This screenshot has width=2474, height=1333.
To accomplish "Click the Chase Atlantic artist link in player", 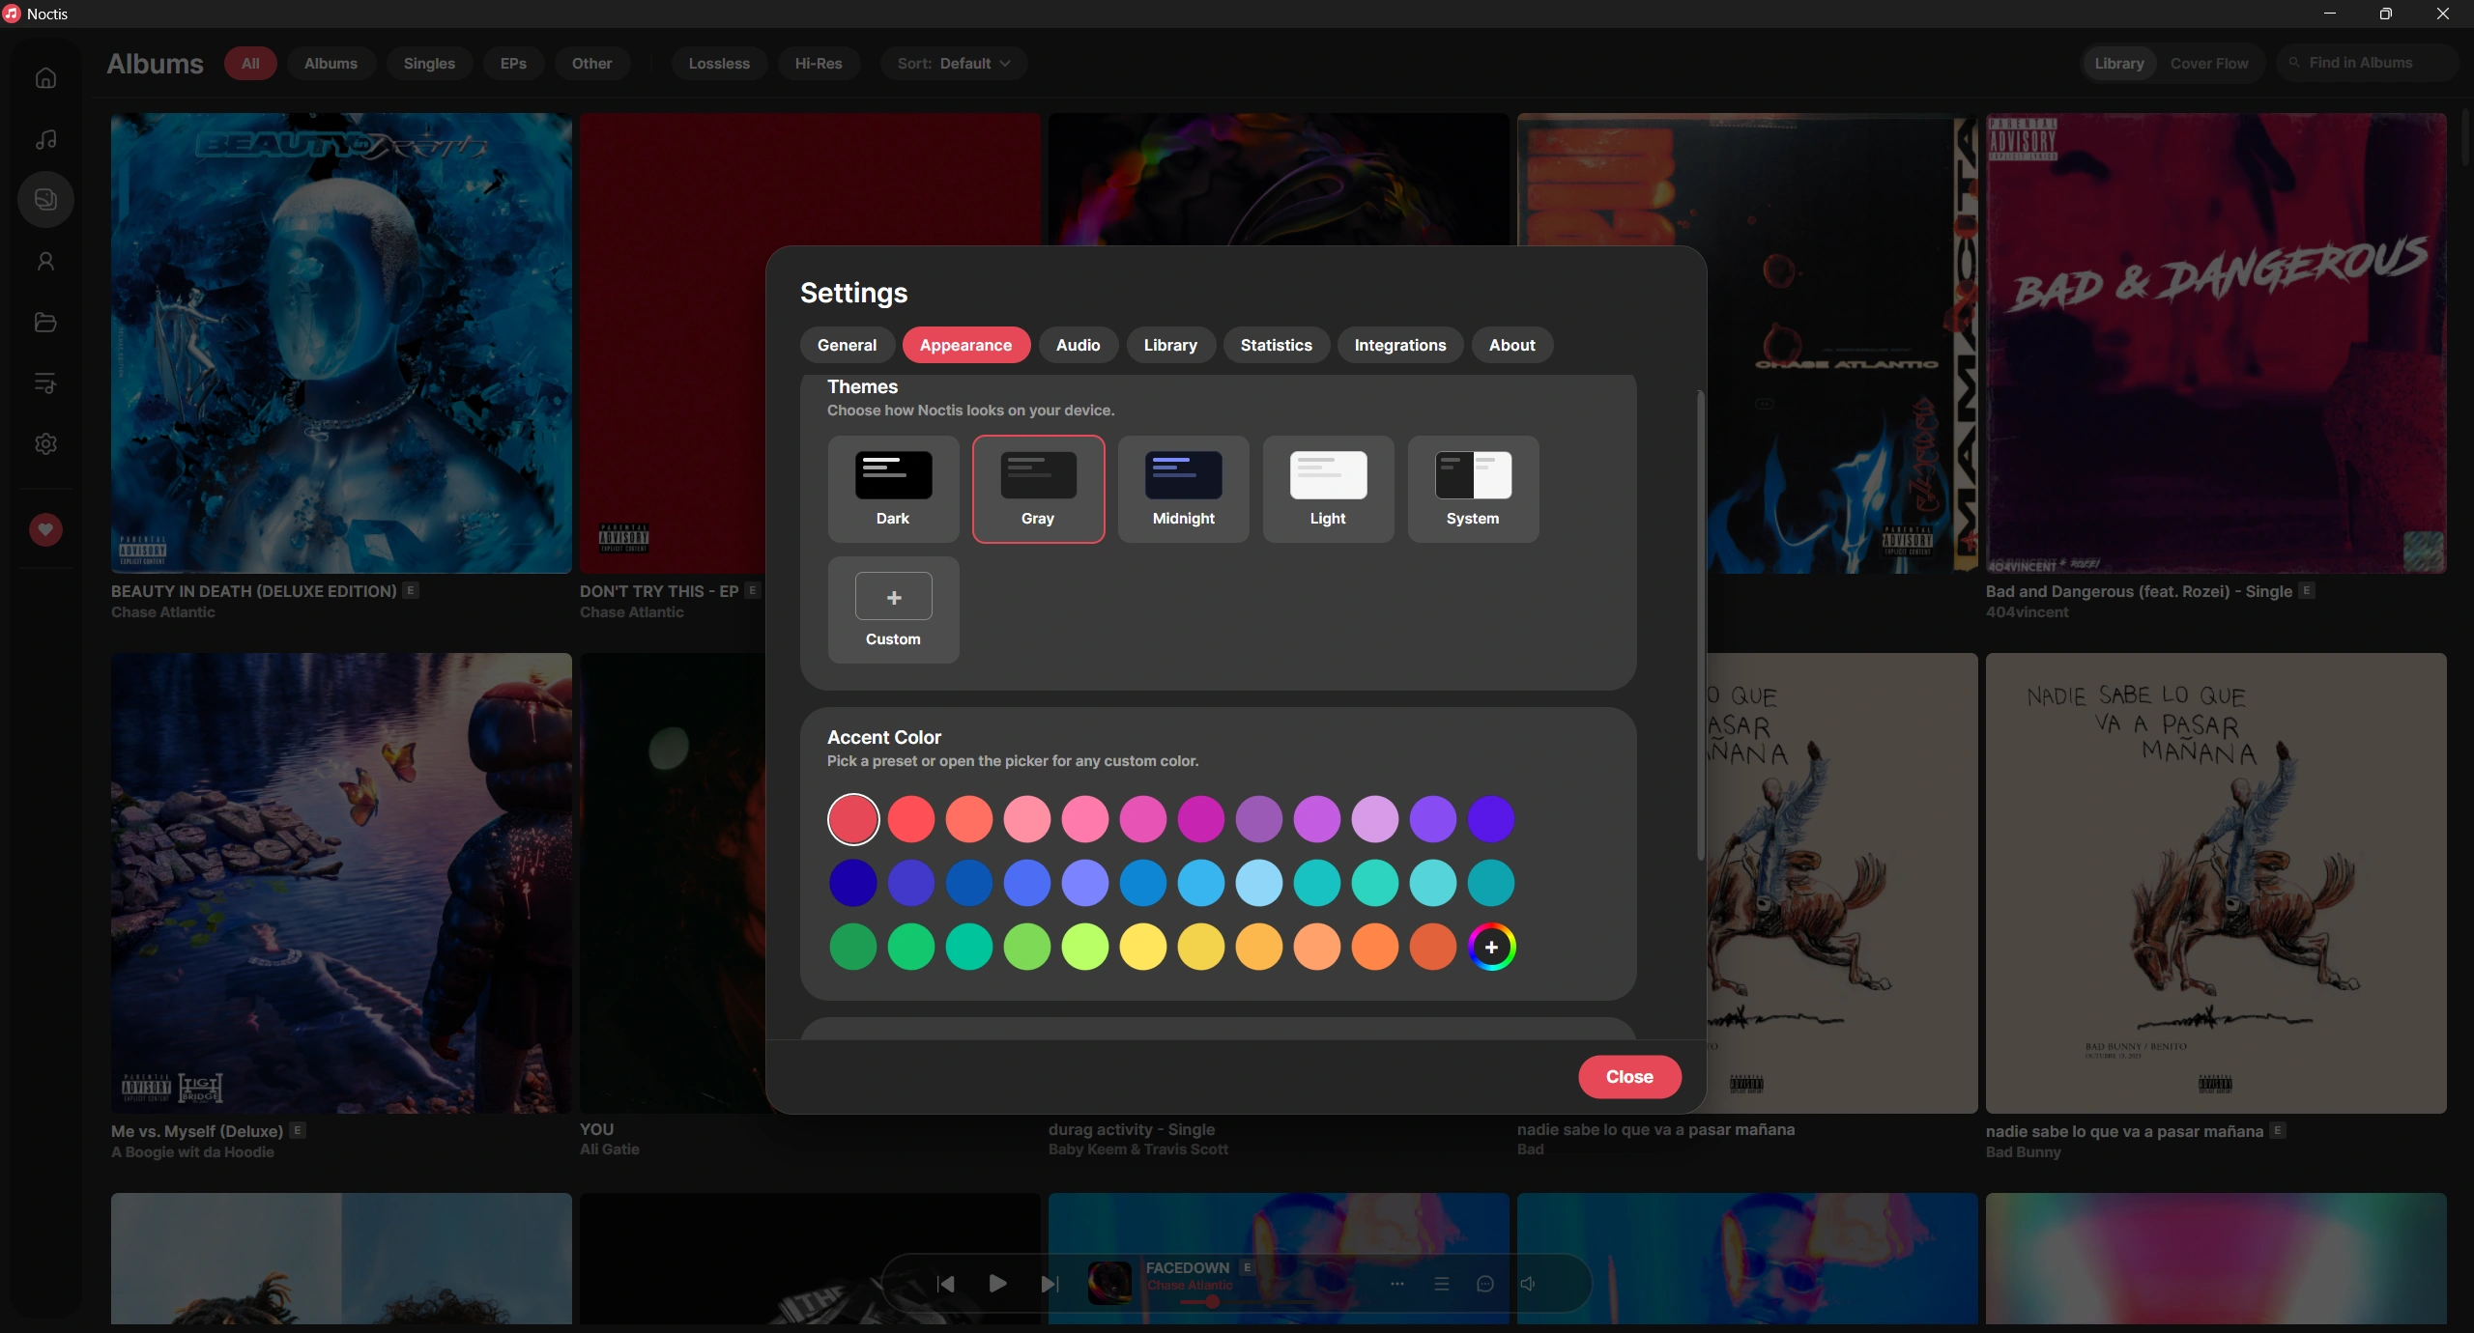I will coord(1190,1286).
